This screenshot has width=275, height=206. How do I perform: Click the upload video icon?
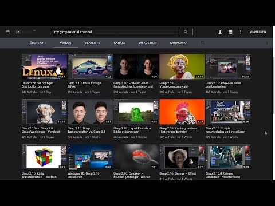[x=220, y=32]
